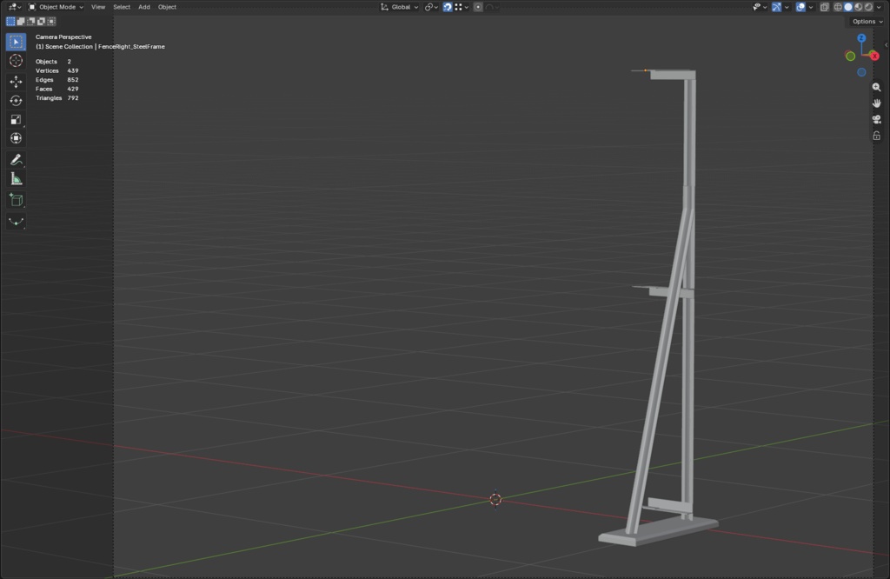The width and height of the screenshot is (890, 579).
Task: Set selection mode to intersect
Action: click(x=51, y=22)
